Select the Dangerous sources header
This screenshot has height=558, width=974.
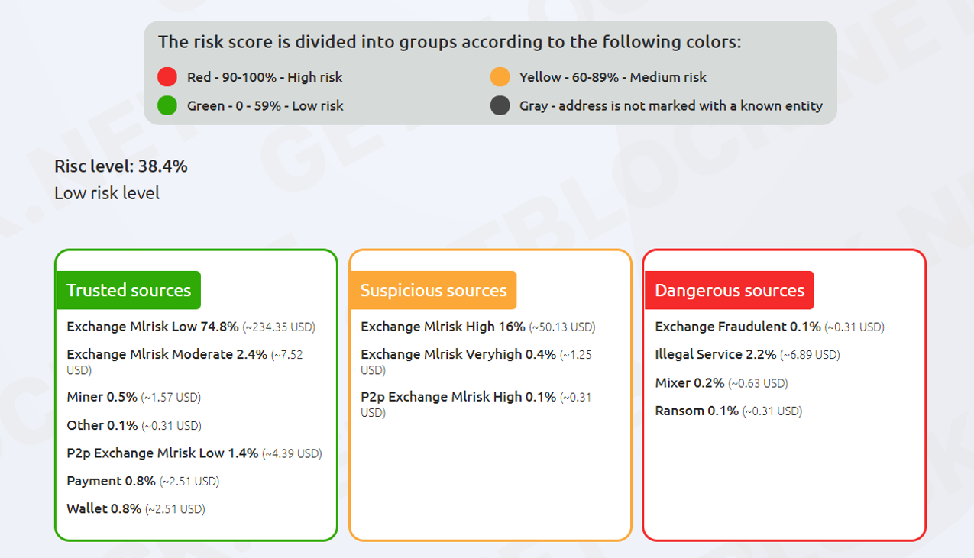[x=730, y=290]
